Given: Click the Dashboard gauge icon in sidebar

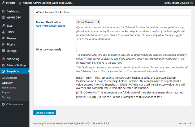Looking at the screenshot, I should pos(3,12).
